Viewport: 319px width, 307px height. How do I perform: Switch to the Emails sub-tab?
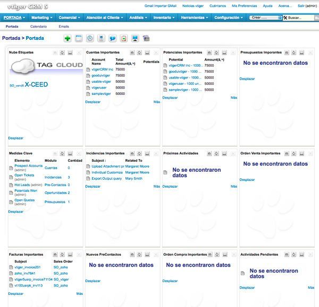64,27
